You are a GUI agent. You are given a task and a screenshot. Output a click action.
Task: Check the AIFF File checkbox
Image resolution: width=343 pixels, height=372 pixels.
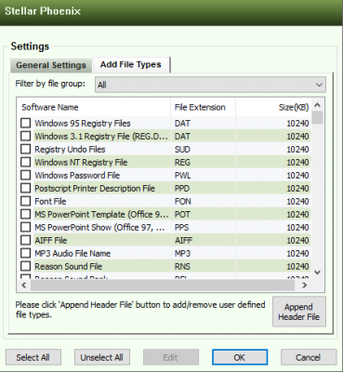(26, 240)
